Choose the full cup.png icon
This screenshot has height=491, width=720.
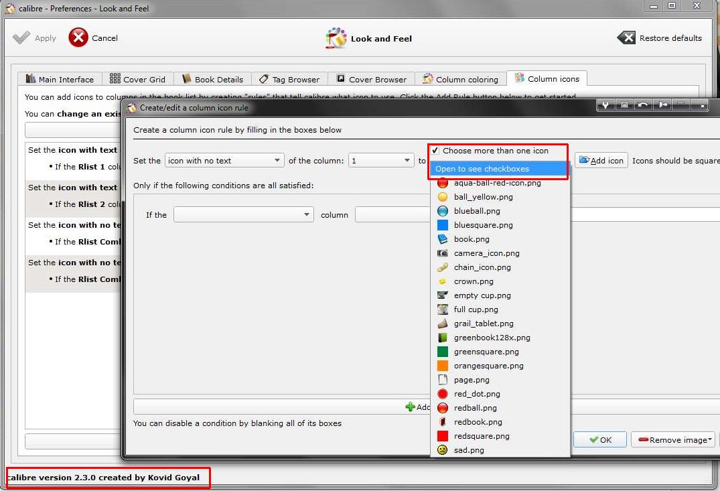500,309
